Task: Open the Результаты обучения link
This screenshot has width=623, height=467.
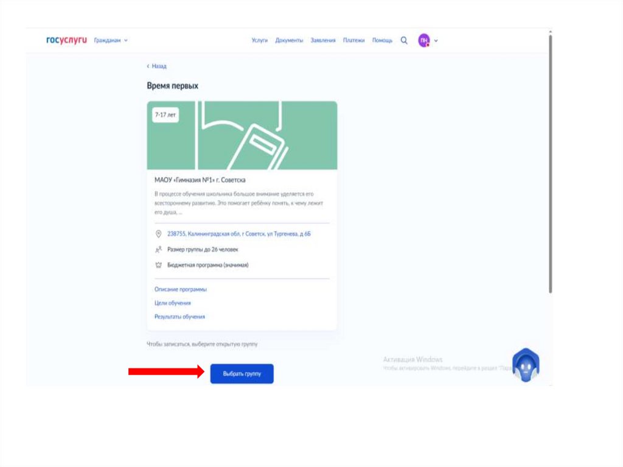Action: [x=179, y=317]
